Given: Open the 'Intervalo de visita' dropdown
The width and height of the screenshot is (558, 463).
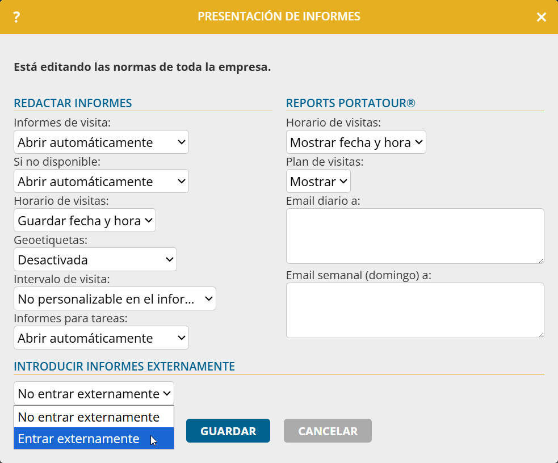Looking at the screenshot, I should coord(115,298).
